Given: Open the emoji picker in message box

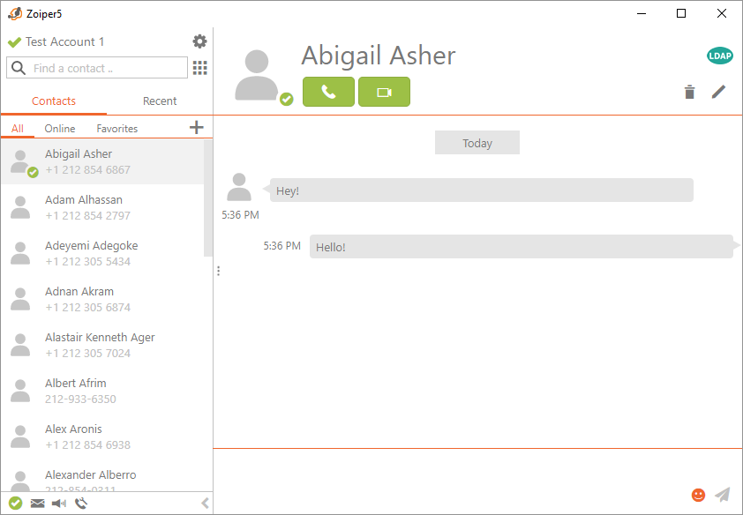Looking at the screenshot, I should click(698, 496).
